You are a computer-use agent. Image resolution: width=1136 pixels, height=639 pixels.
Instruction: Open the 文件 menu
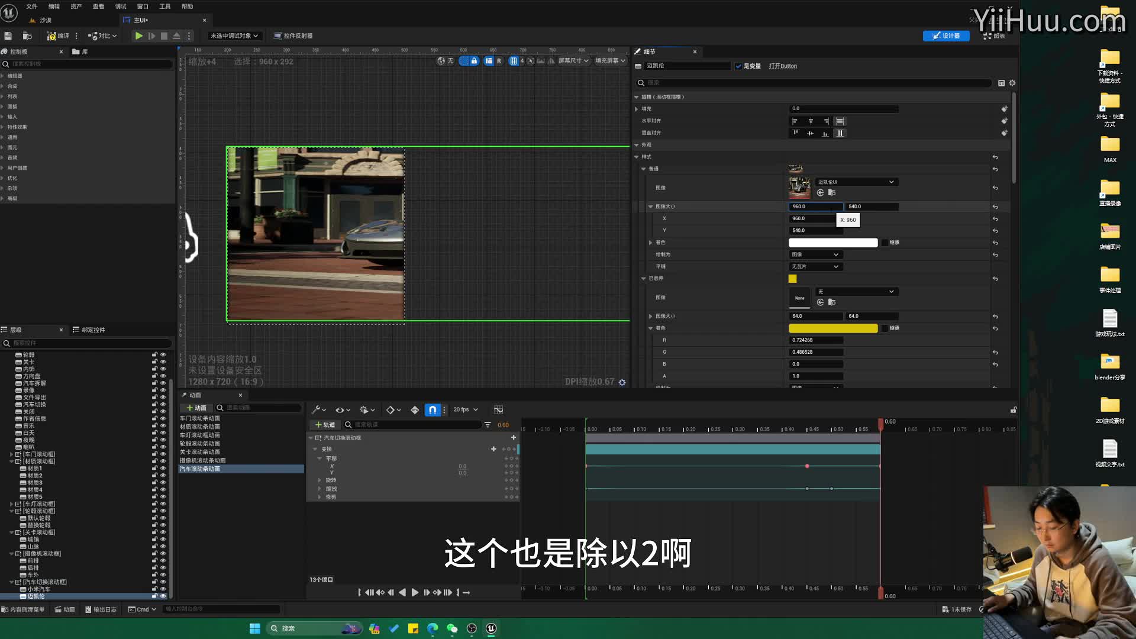pos(32,7)
